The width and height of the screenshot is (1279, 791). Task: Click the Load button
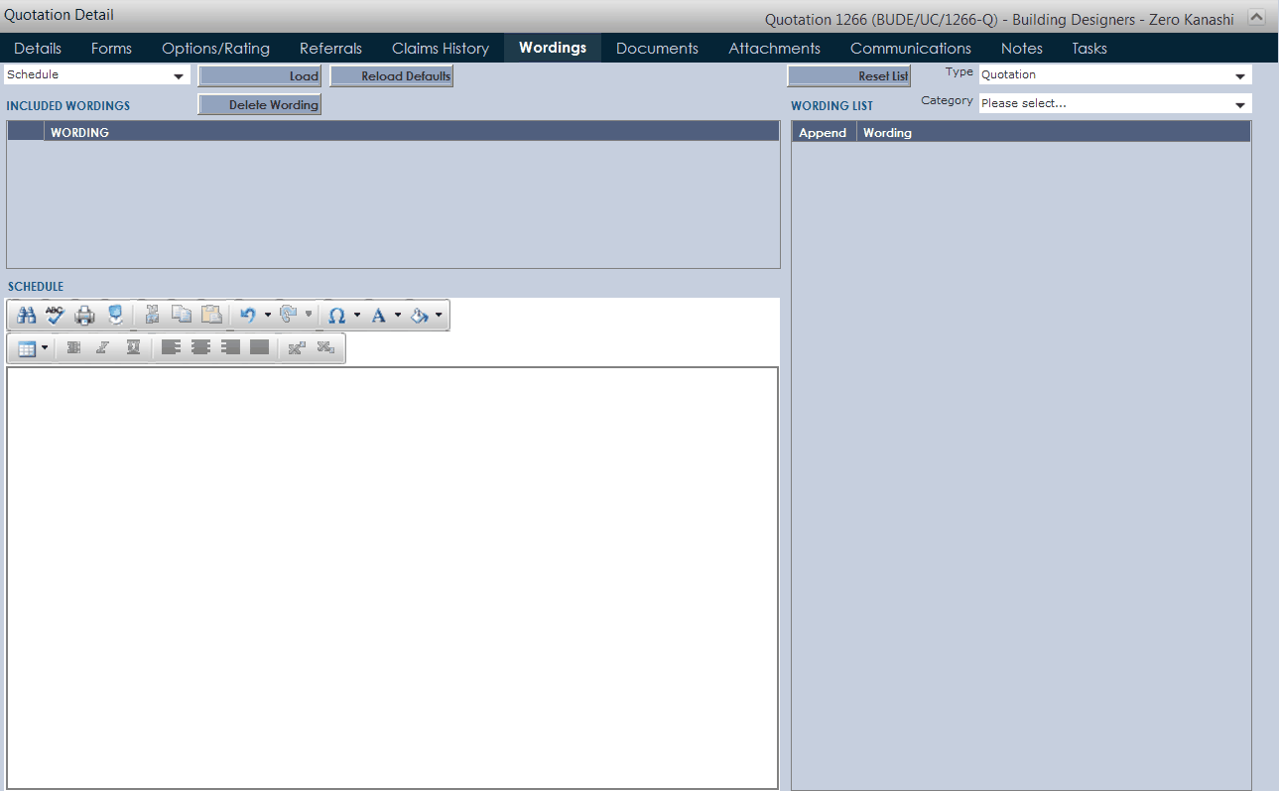point(260,76)
